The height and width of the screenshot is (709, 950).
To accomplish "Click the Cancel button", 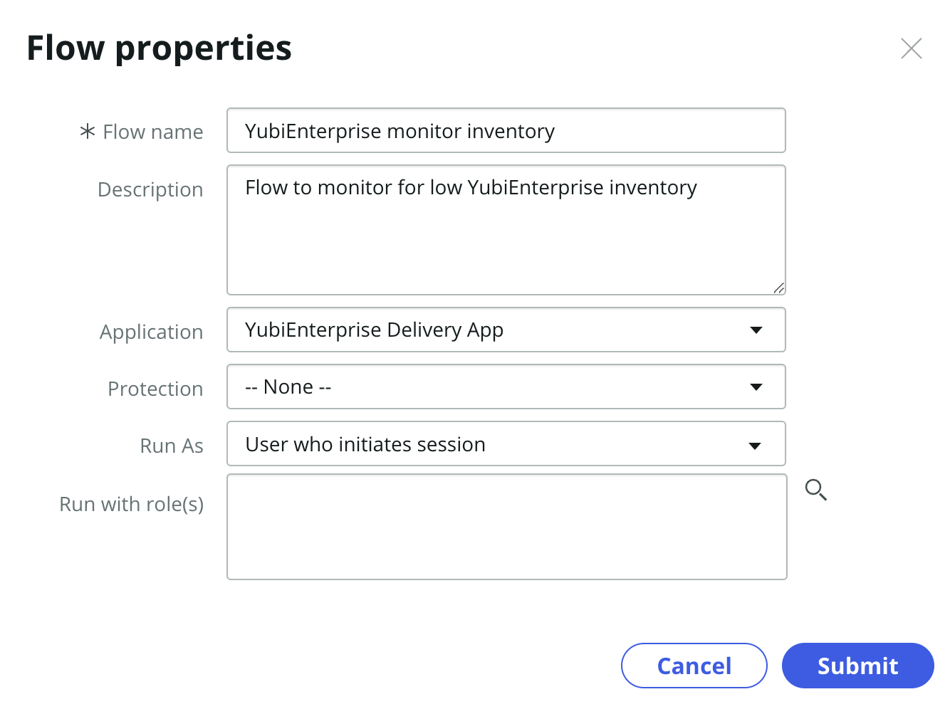I will coord(694,666).
